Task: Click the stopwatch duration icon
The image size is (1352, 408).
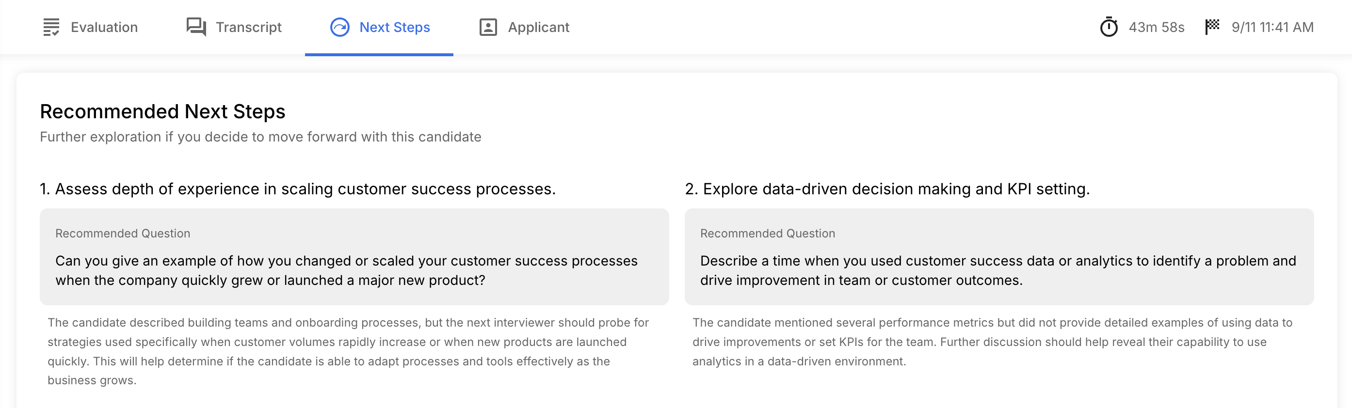Action: coord(1109,27)
